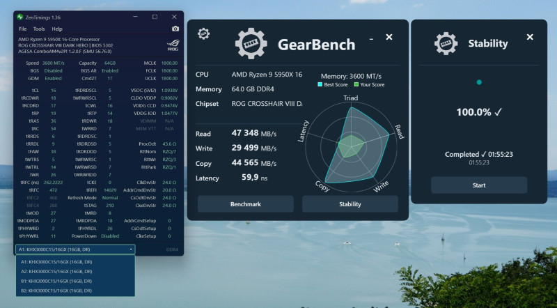Close the Stability window
Screen dimensions: 557x308
coord(530,37)
